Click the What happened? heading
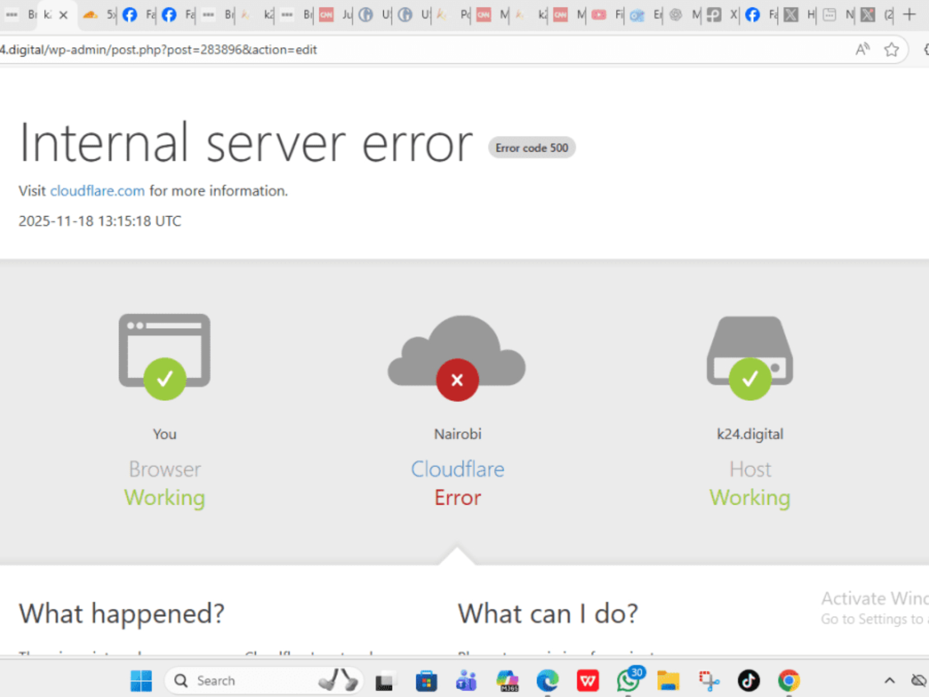This screenshot has width=929, height=697. click(x=121, y=613)
